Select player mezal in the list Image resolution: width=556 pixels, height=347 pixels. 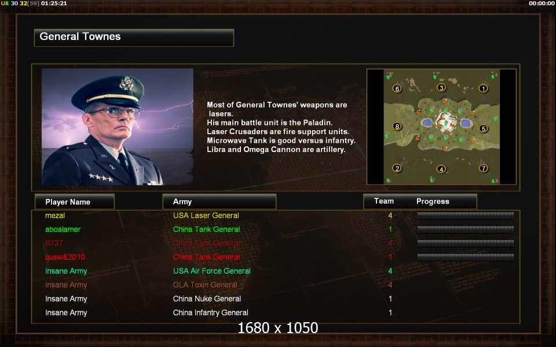(55, 215)
